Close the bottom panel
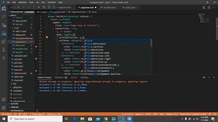The height and width of the screenshot is (122, 218). 214,78
